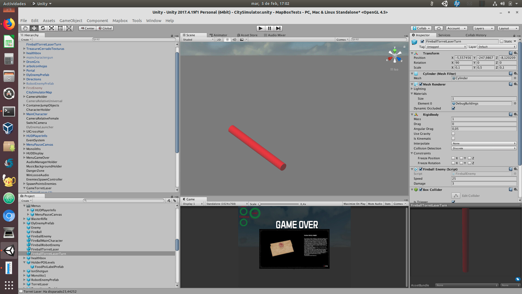Open the Interpolate dropdown
The image size is (522, 294).
484,143
